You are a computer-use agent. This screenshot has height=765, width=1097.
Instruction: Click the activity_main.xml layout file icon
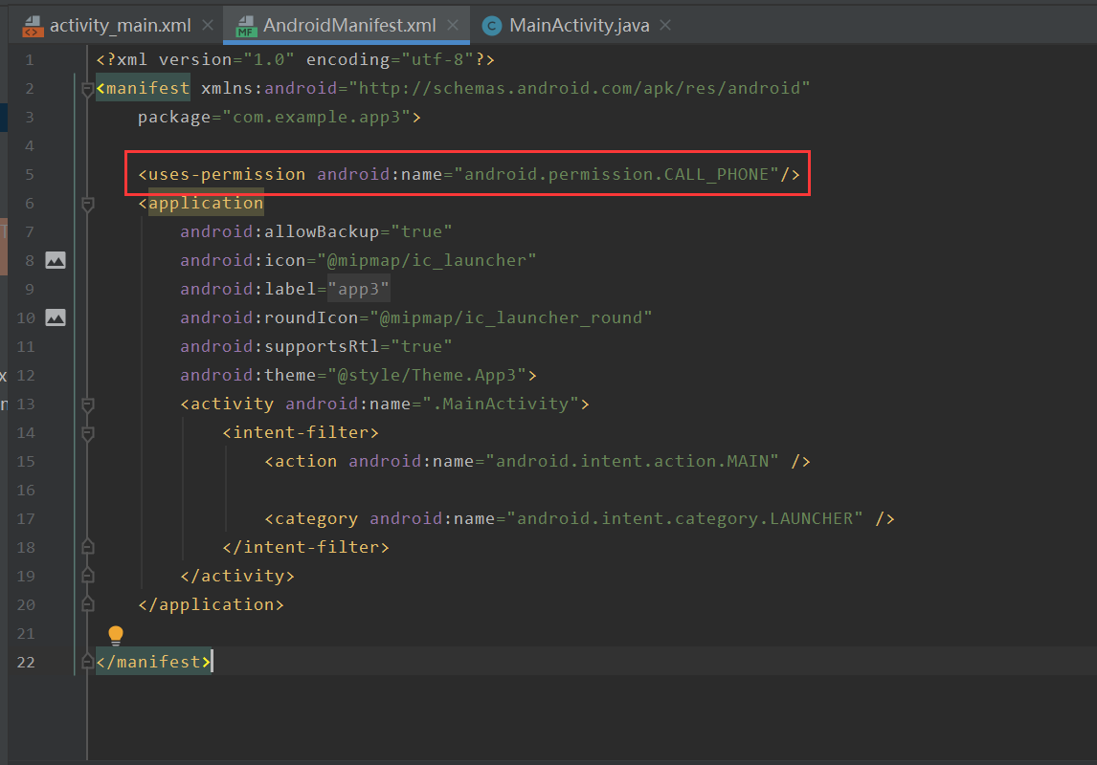pyautogui.click(x=34, y=26)
